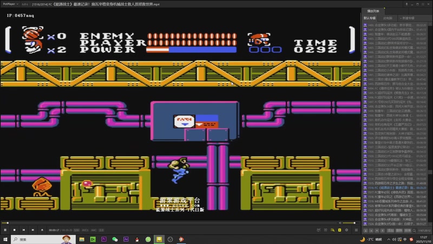Mute audio via the speaker icon

point(340,223)
